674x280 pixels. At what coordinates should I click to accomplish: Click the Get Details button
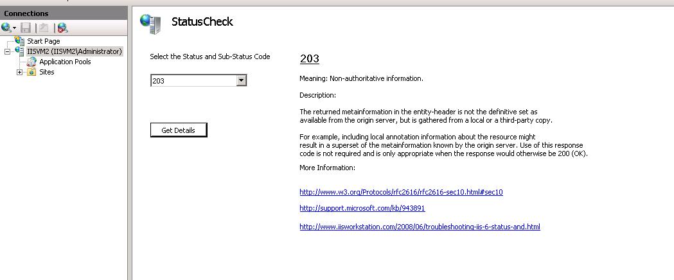179,130
